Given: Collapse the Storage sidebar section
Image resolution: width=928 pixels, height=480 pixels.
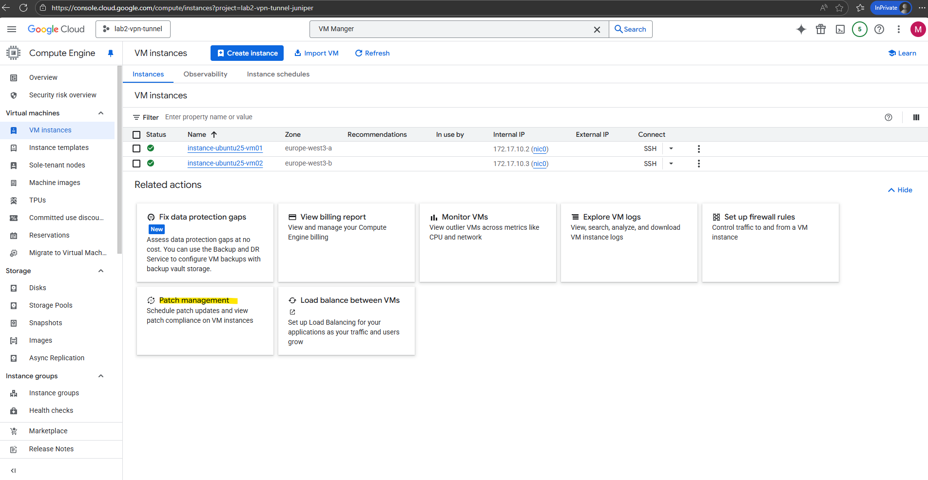Looking at the screenshot, I should 101,271.
